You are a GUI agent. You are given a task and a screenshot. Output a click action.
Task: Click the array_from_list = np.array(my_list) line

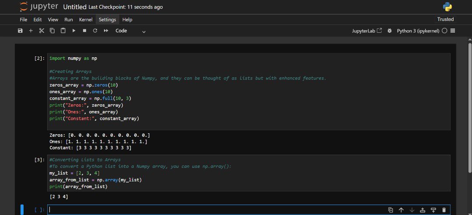[95, 180]
